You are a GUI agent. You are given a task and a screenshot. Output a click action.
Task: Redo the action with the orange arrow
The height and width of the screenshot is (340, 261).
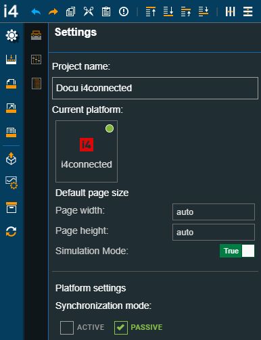pyautogui.click(x=53, y=11)
